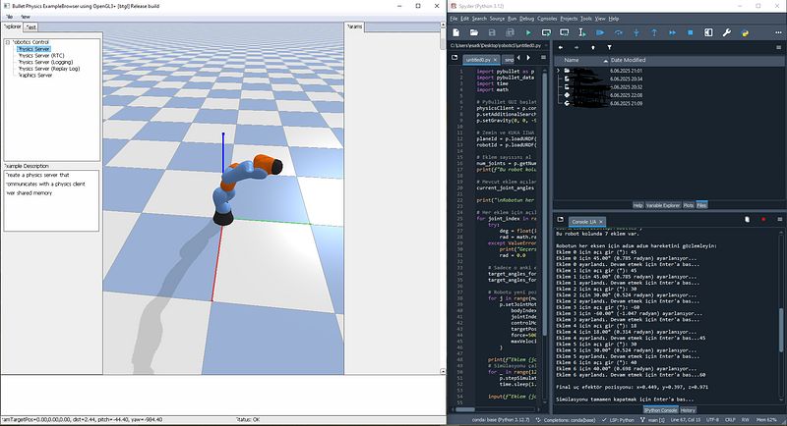This screenshot has height=426, width=787.
Task: Switch to the History tab
Action: tap(689, 409)
